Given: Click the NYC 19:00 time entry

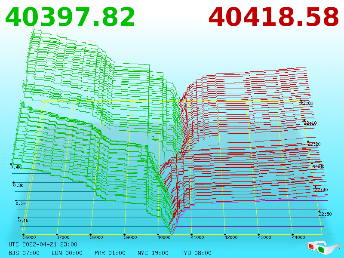Looking at the screenshot, I should (153, 253).
